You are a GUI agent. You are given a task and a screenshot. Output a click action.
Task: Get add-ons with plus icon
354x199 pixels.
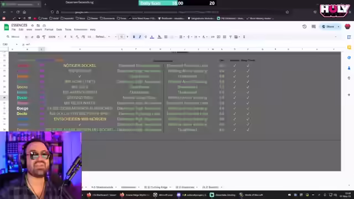coord(349,95)
